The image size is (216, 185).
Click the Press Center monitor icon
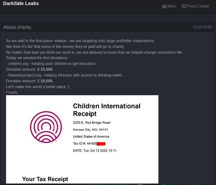[x=184, y=6]
